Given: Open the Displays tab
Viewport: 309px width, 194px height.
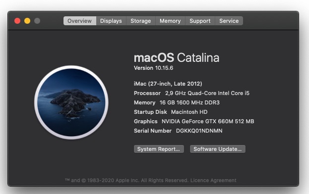Looking at the screenshot, I should click(111, 21).
